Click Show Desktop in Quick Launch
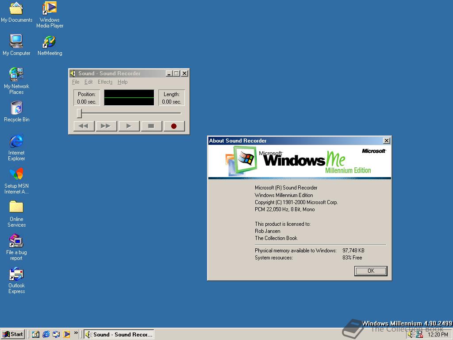Image resolution: width=453 pixels, height=340 pixels. [x=36, y=335]
